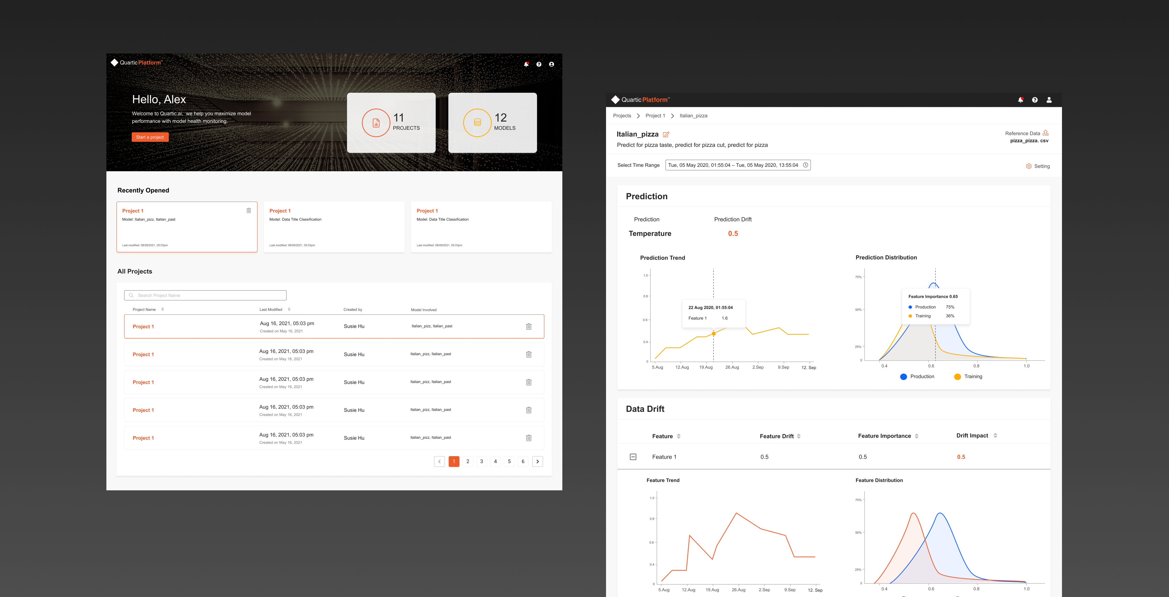Go to page 3 of the projects list

coord(482,461)
